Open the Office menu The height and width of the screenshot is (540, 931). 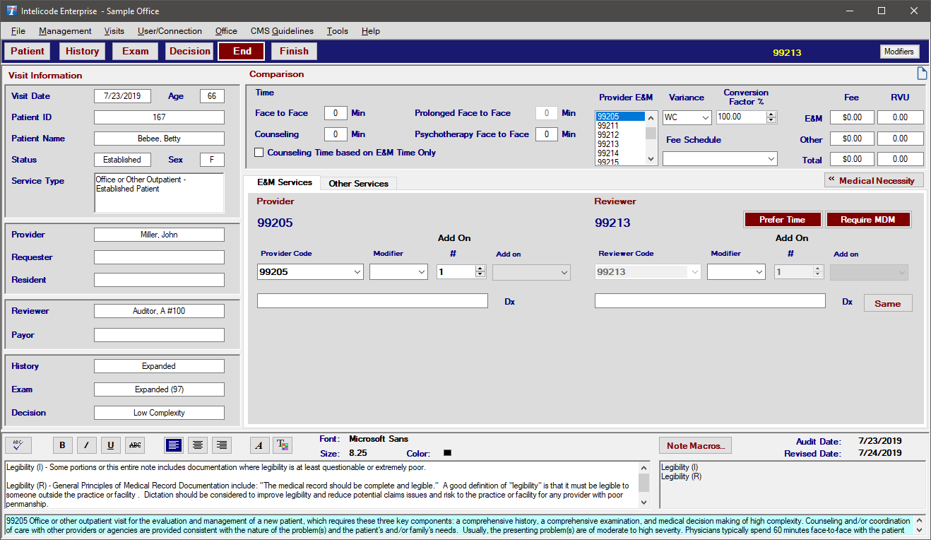(226, 31)
